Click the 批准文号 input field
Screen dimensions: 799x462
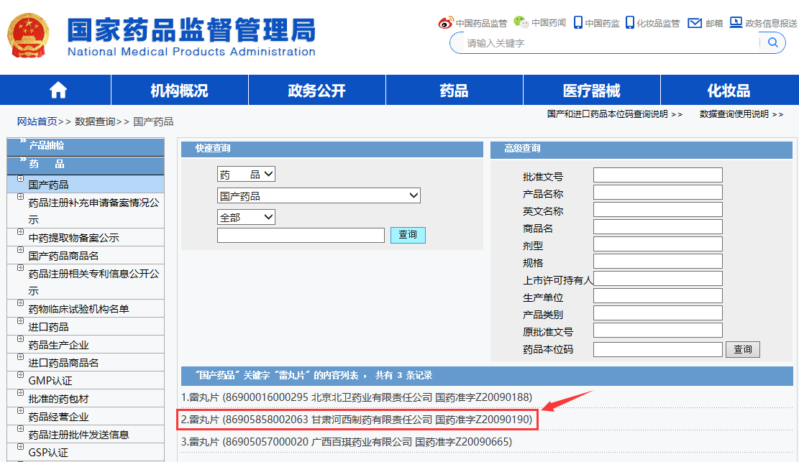pos(657,175)
